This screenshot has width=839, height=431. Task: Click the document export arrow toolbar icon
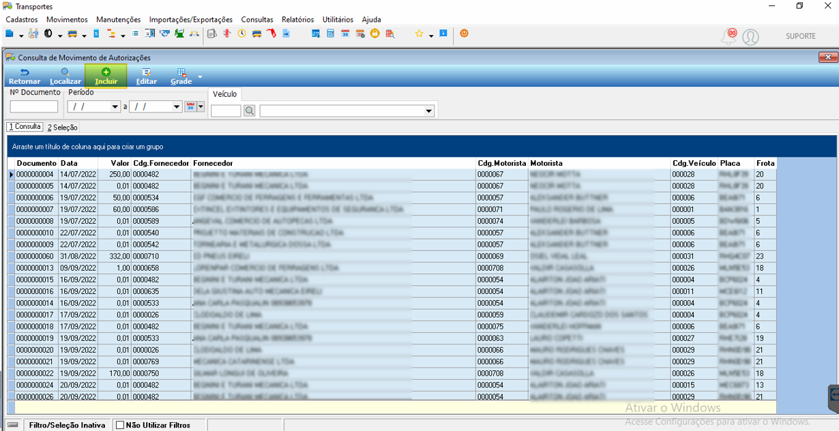[x=286, y=33]
